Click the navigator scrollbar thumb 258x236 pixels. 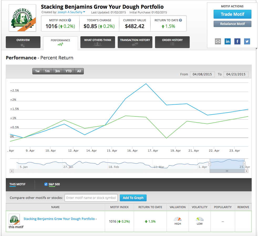(227, 171)
